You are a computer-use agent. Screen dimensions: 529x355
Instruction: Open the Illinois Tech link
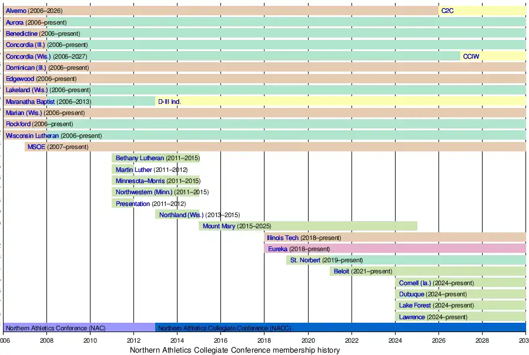click(x=283, y=238)
